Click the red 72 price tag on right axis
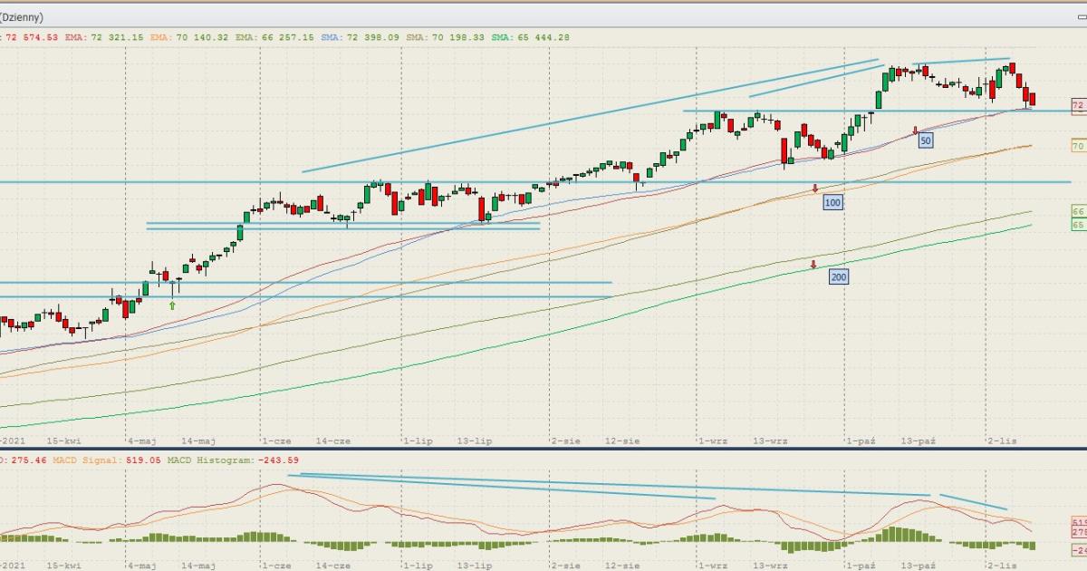1087x571 pixels. click(x=1078, y=106)
